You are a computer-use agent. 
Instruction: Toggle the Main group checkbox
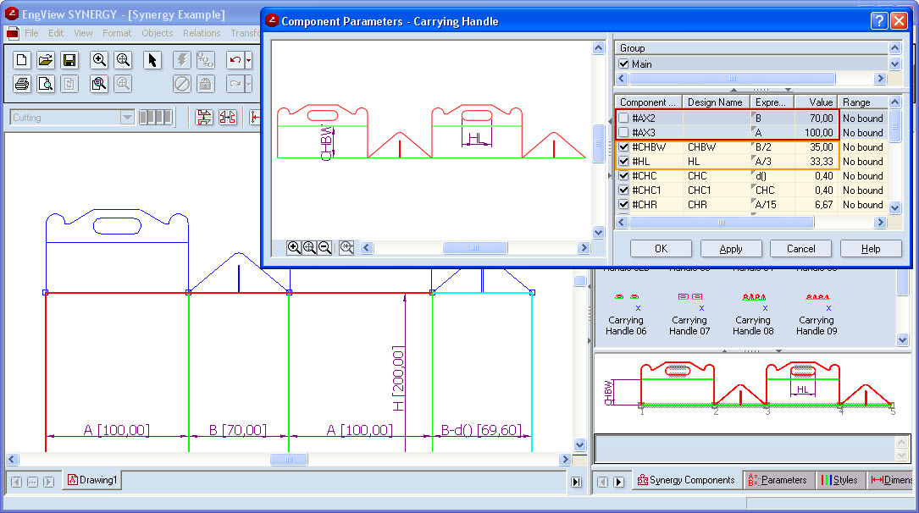click(624, 64)
